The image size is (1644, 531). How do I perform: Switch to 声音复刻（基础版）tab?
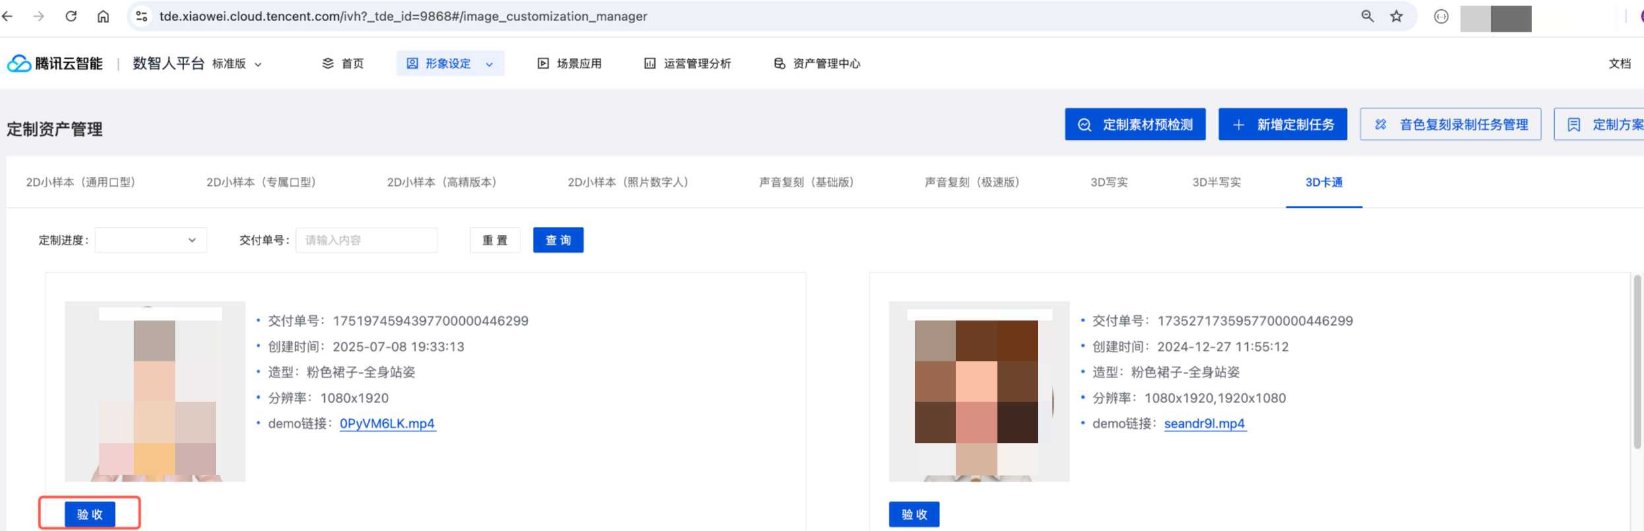805,182
